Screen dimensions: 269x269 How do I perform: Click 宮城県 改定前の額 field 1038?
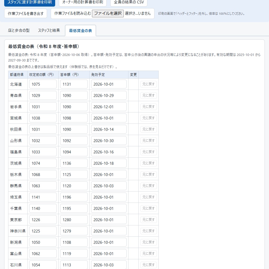click(43, 118)
